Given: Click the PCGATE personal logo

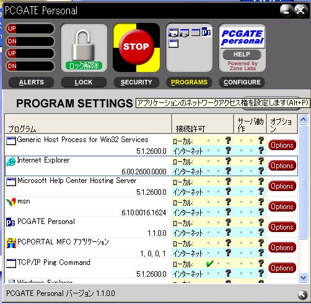Looking at the screenshot, I should click(242, 37).
